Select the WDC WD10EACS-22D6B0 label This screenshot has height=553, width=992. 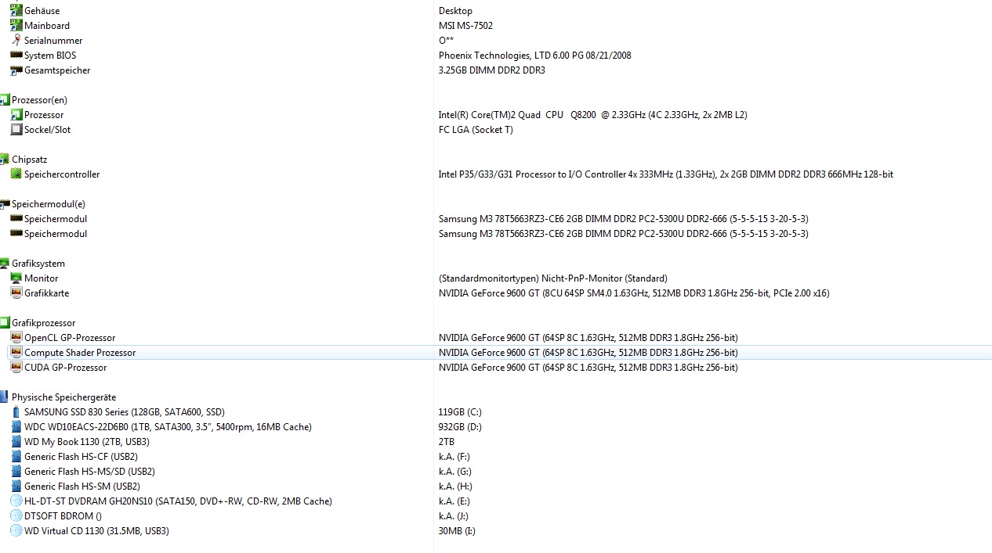point(168,427)
